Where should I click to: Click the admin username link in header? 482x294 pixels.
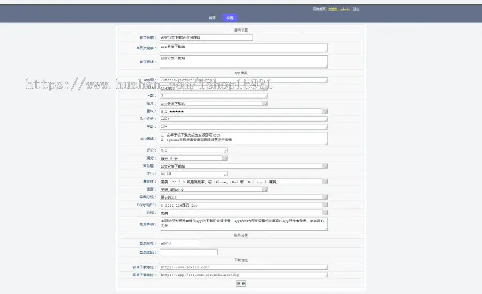click(345, 9)
